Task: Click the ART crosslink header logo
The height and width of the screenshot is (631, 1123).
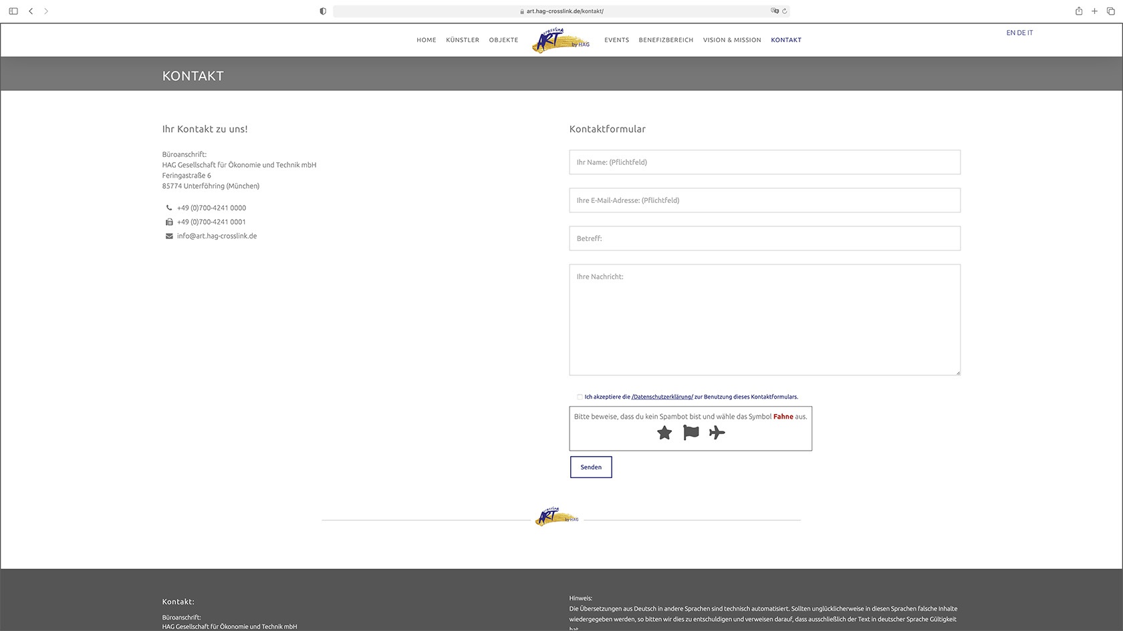Action: [561, 40]
